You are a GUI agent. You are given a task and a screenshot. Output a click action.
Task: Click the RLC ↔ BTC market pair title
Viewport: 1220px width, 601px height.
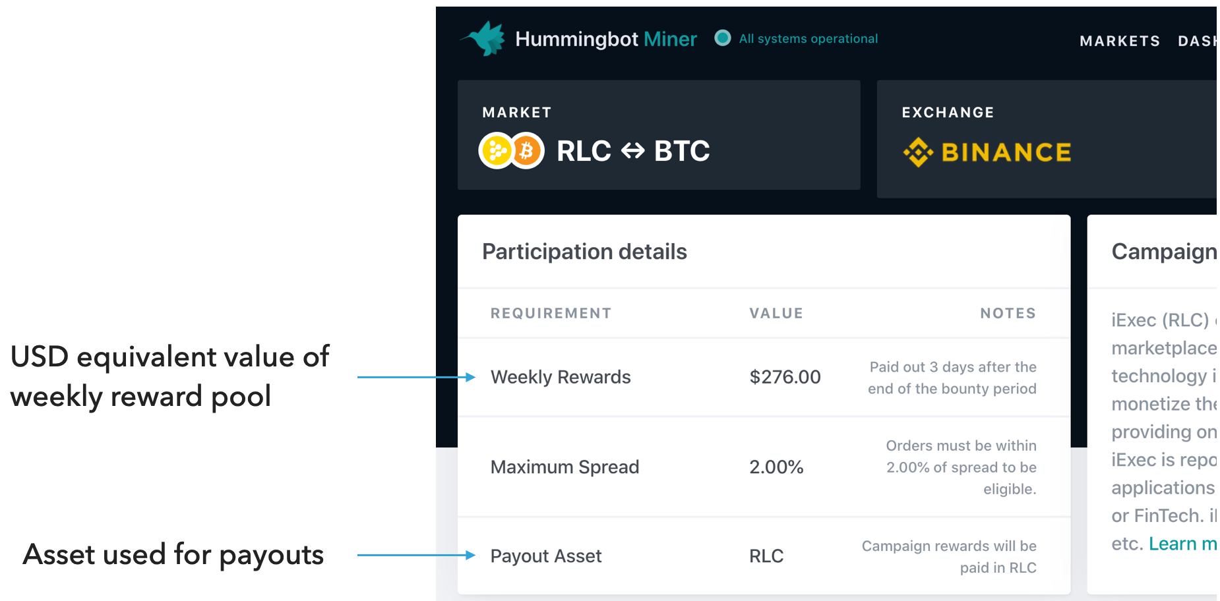[633, 151]
